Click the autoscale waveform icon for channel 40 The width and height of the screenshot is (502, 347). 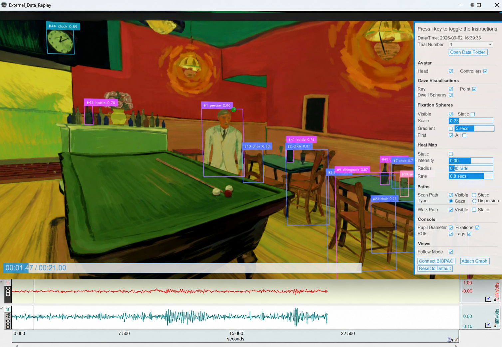[x=488, y=325]
